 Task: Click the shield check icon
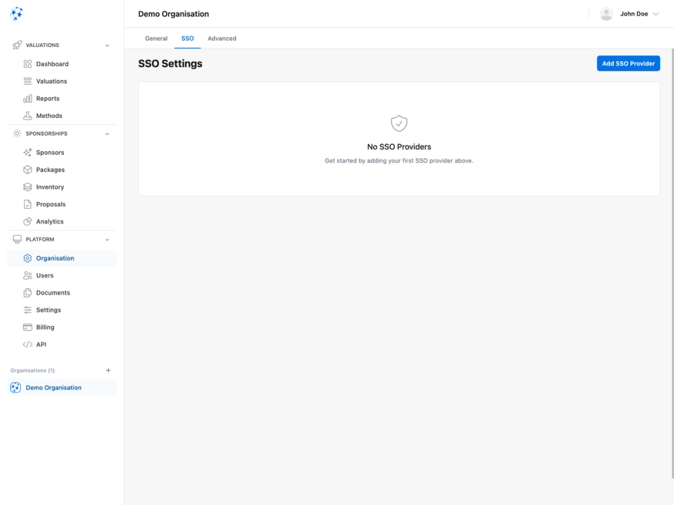pyautogui.click(x=399, y=124)
